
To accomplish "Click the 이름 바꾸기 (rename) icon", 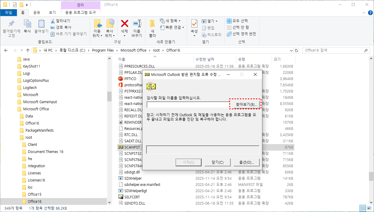I will [x=137, y=24].
